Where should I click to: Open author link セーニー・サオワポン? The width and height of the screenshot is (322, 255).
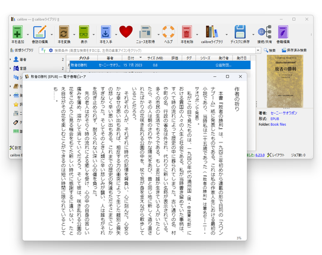coord(284,113)
